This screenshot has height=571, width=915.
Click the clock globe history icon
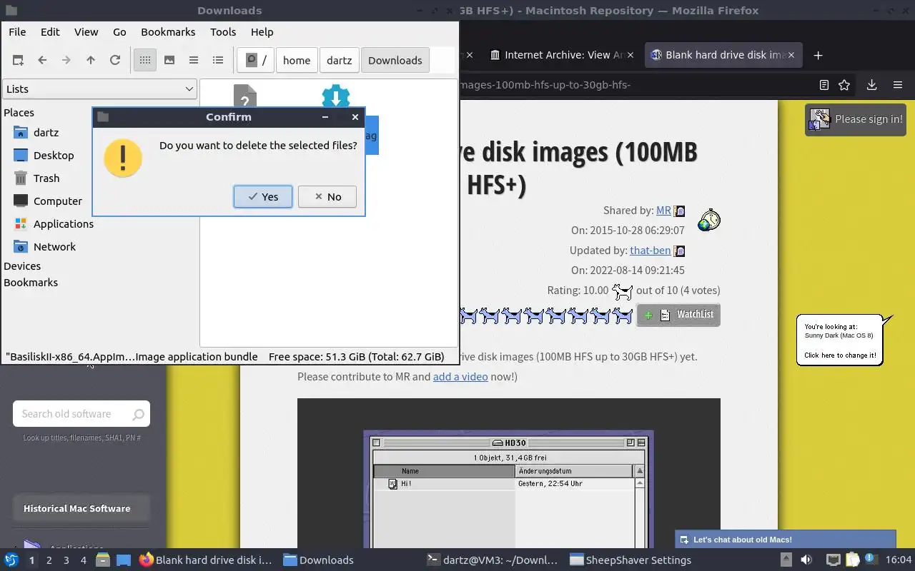pyautogui.click(x=709, y=220)
